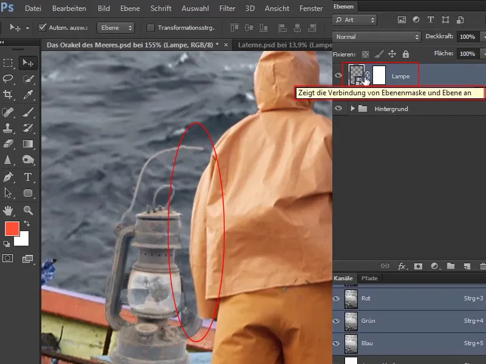
Task: Create new adjustment layer
Action: point(434,266)
